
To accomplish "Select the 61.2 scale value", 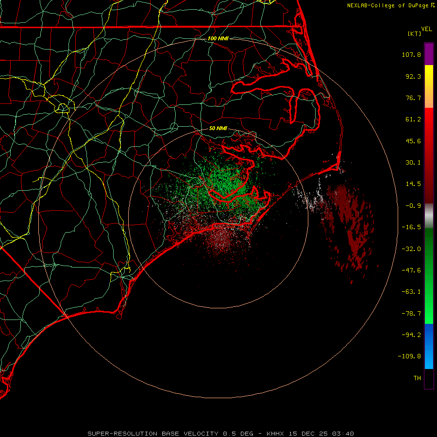I will 413,119.
